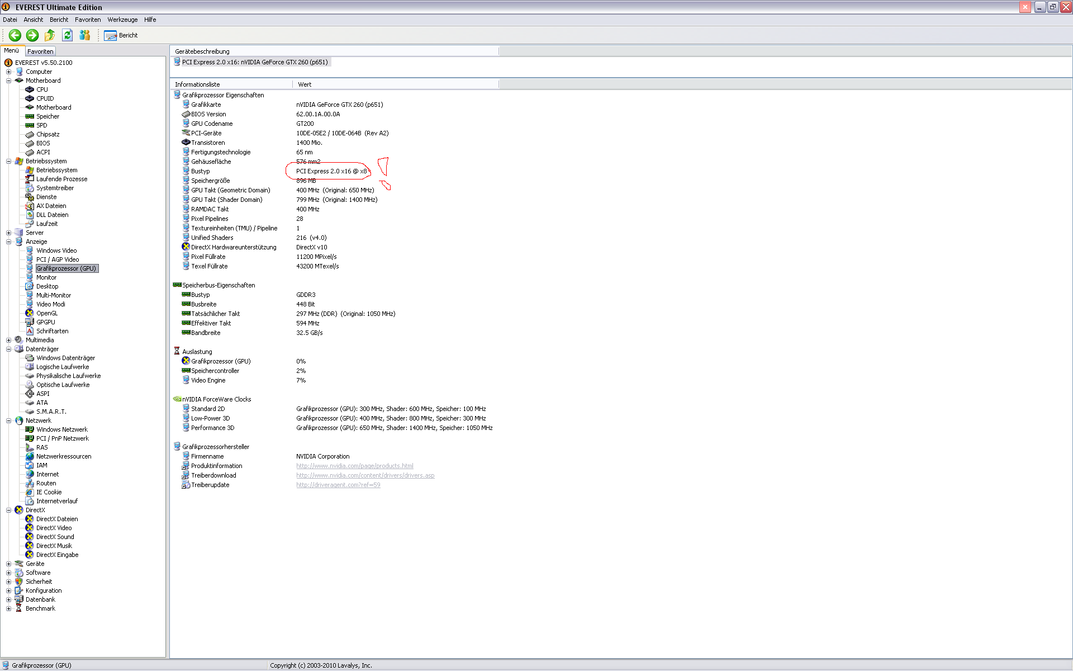The width and height of the screenshot is (1073, 671).
Task: Select OpenGL in the Anzeige tree
Action: [x=47, y=313]
